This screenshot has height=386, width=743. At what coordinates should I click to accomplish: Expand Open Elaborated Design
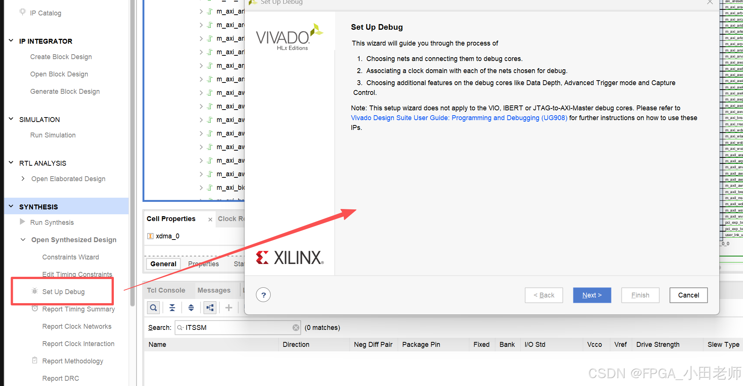[x=23, y=179]
